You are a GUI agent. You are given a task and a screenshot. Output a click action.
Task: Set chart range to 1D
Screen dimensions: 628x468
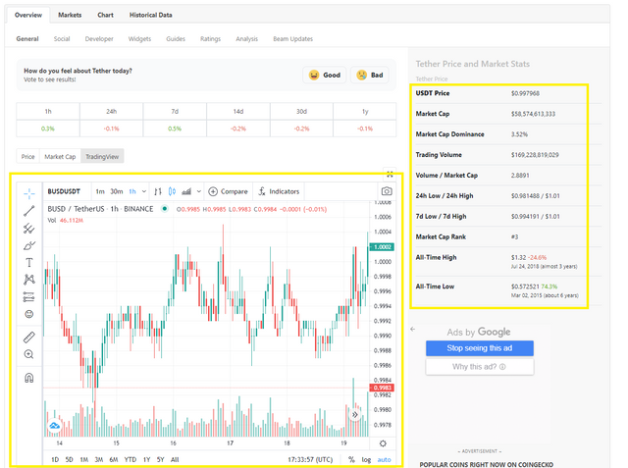click(55, 459)
